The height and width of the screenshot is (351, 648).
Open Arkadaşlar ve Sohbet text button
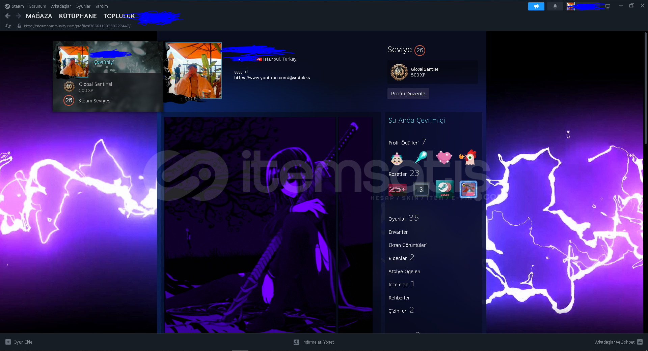(x=615, y=342)
